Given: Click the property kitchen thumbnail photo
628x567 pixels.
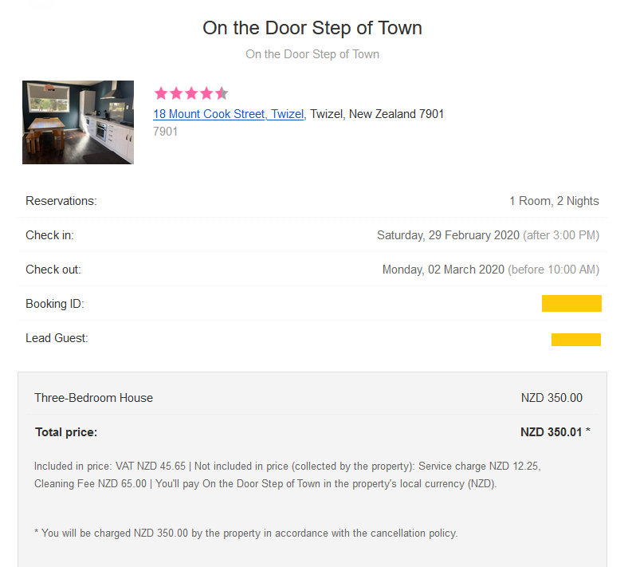Looking at the screenshot, I should pyautogui.click(x=78, y=122).
